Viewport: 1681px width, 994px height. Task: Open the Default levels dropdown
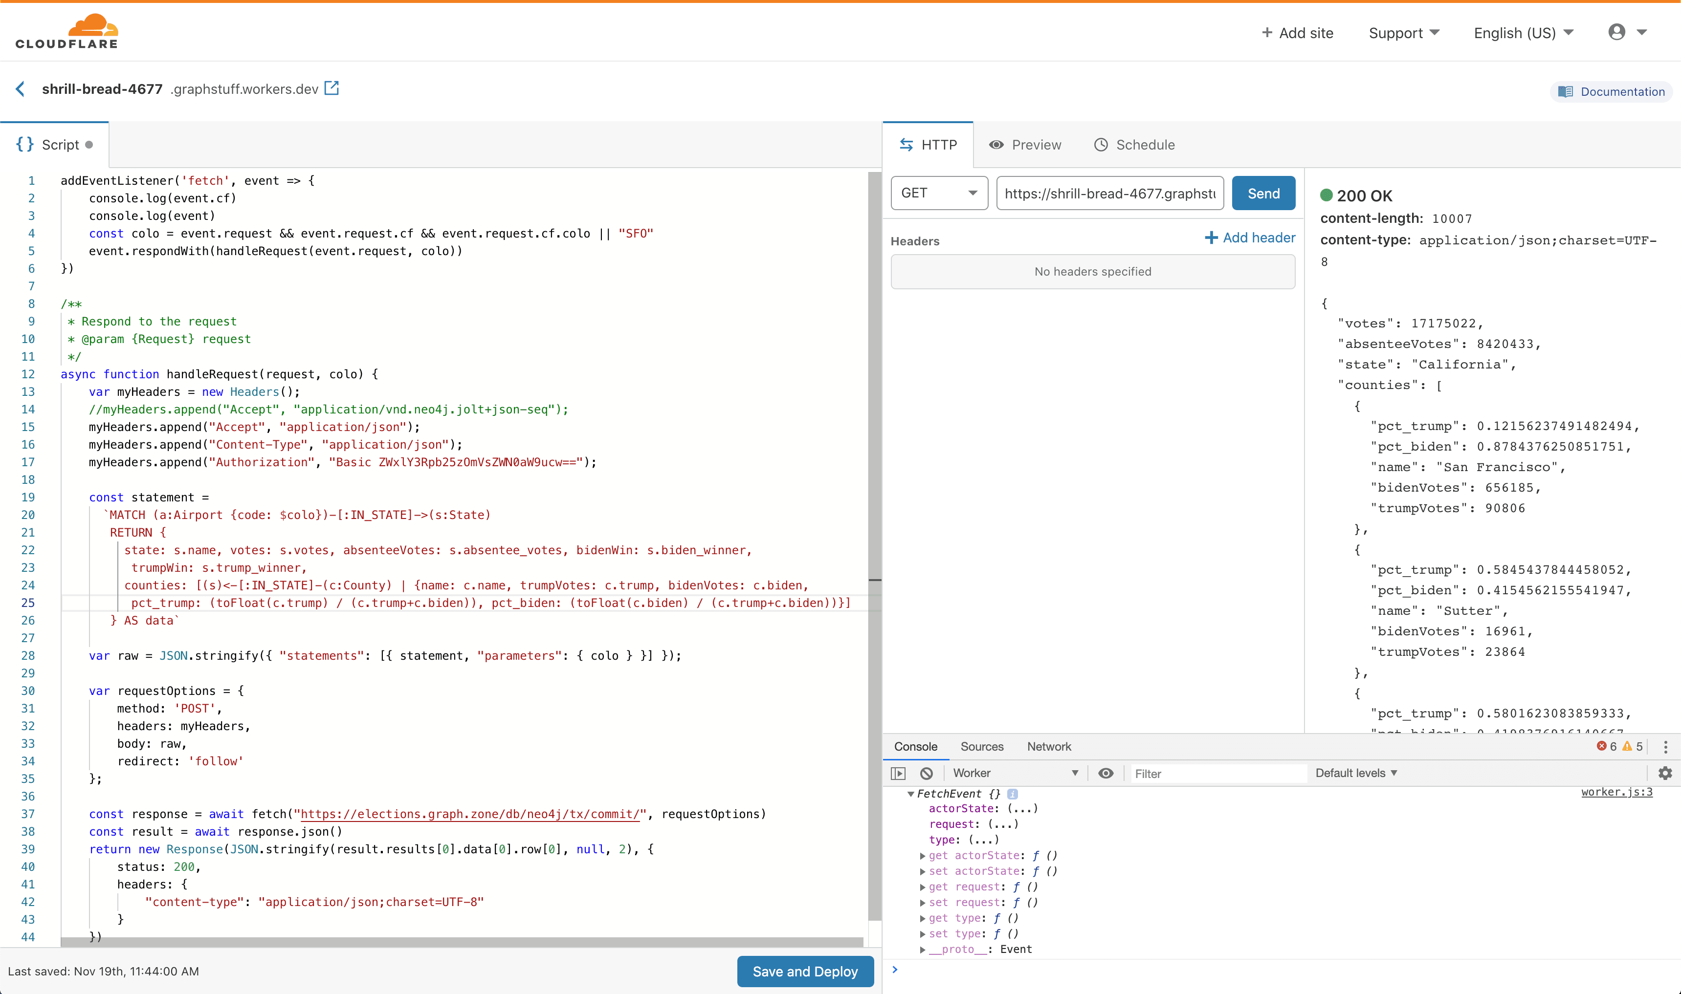(1355, 773)
